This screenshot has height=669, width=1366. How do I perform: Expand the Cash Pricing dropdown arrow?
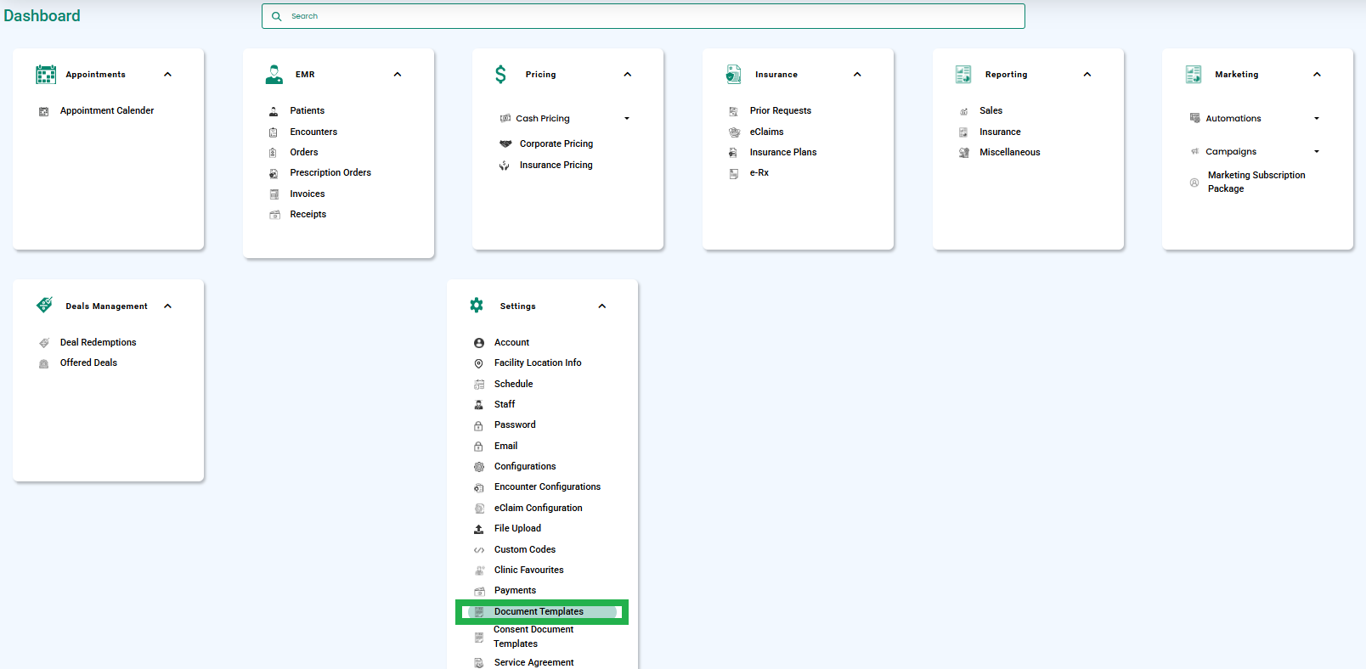627,119
